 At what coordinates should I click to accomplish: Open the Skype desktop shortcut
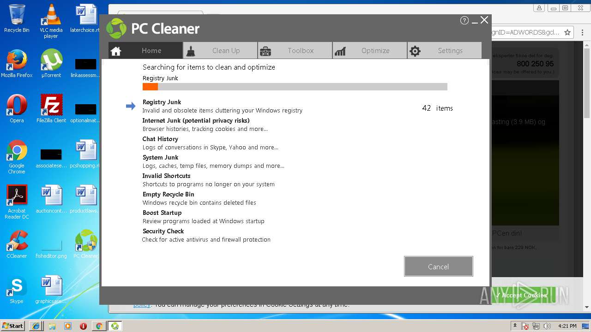point(17,290)
